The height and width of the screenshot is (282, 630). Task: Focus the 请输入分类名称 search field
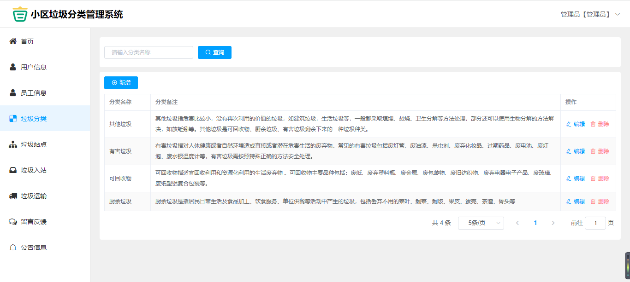pyautogui.click(x=149, y=52)
